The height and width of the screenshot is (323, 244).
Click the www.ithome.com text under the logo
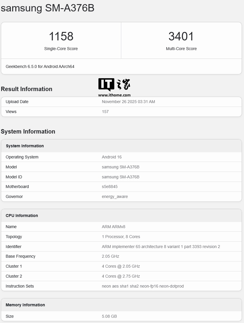[x=114, y=95]
